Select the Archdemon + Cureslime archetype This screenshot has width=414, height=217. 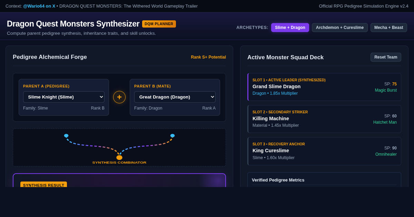click(x=340, y=28)
